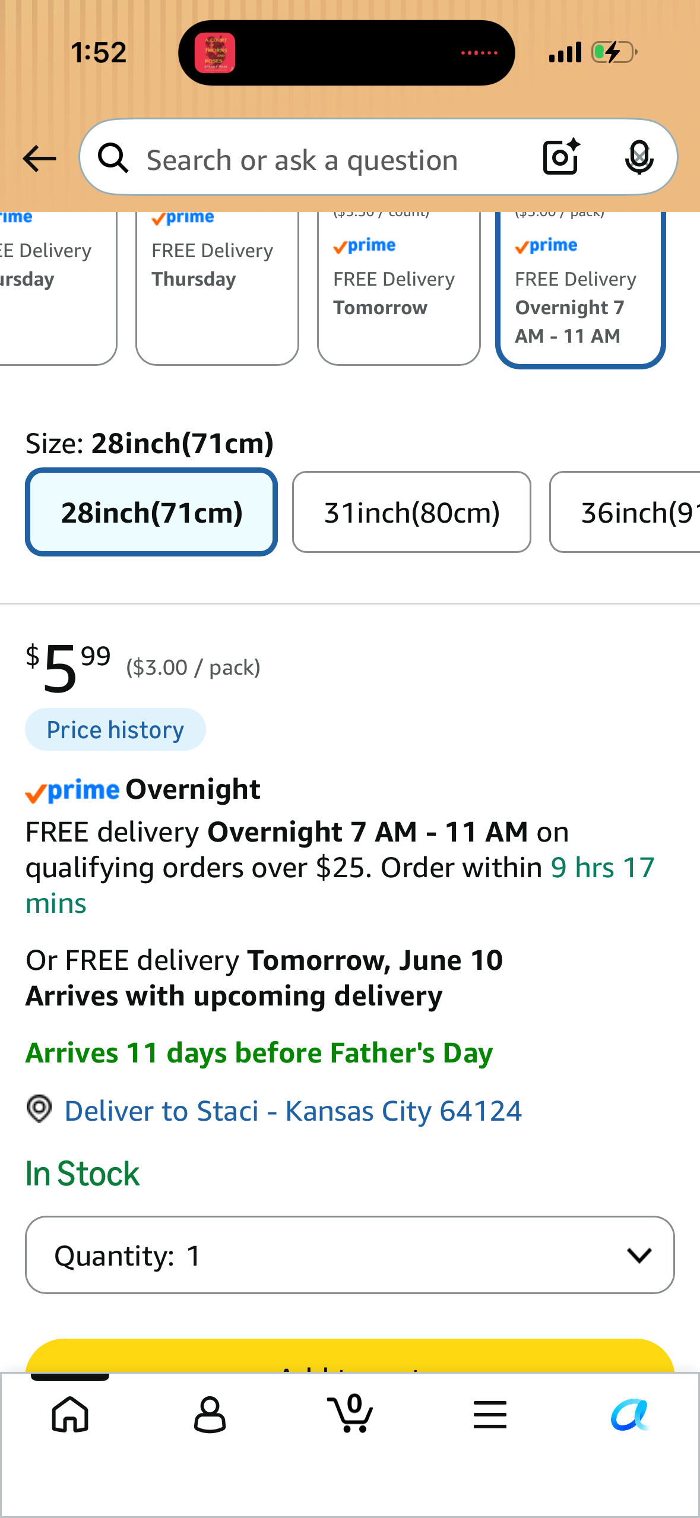Open the hamburger menu icon
The image size is (700, 1518).
[490, 1414]
